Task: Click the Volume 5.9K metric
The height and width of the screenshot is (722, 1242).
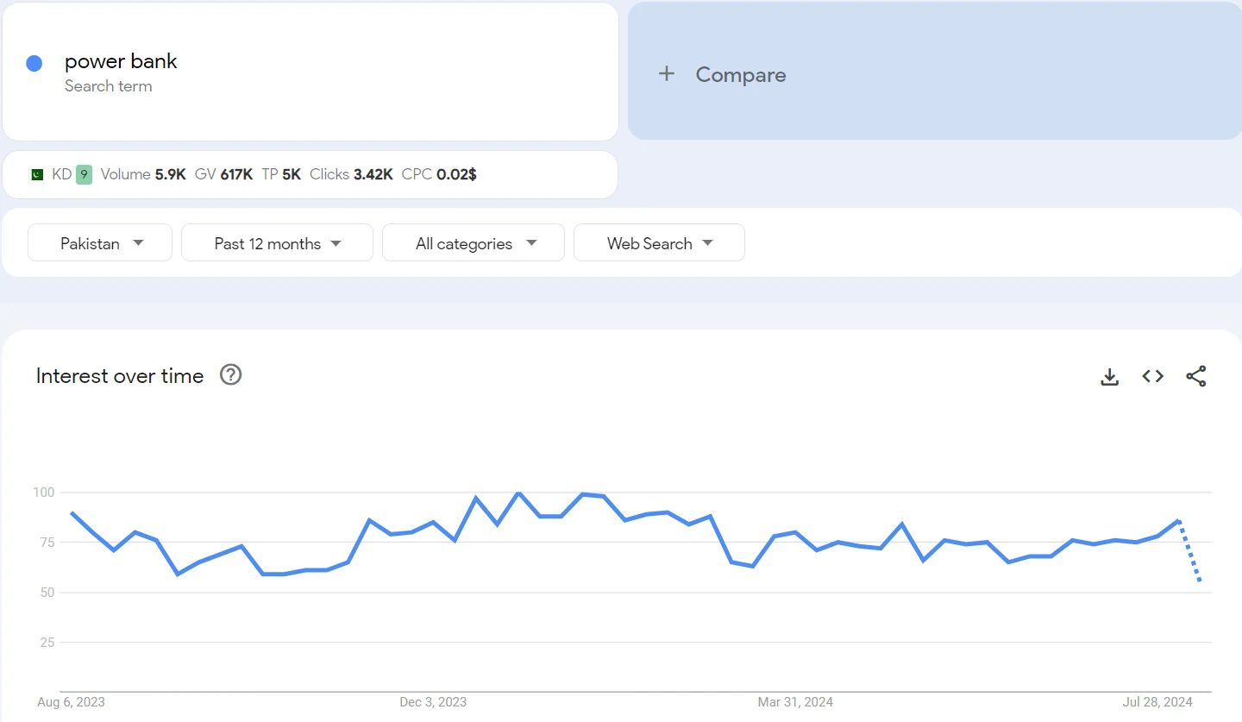Action: 143,173
